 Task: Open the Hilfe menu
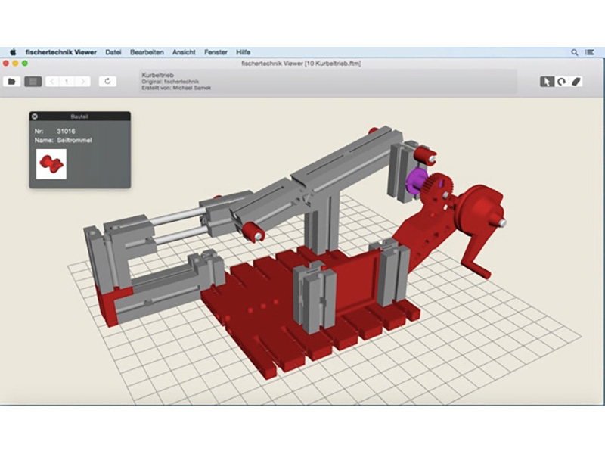243,52
